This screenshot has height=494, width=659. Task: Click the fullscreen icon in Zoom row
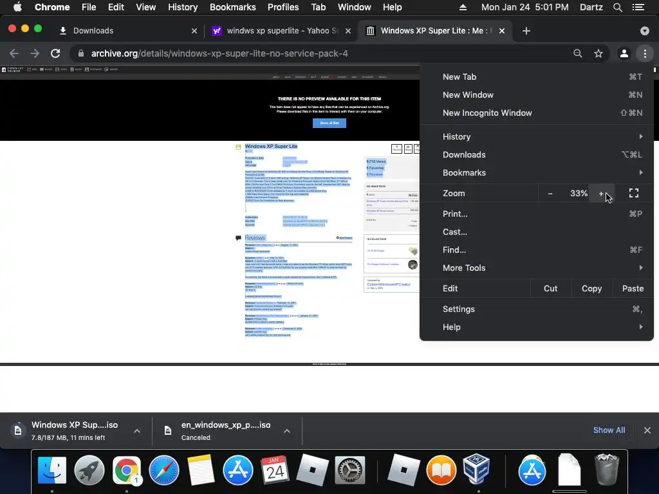point(634,193)
